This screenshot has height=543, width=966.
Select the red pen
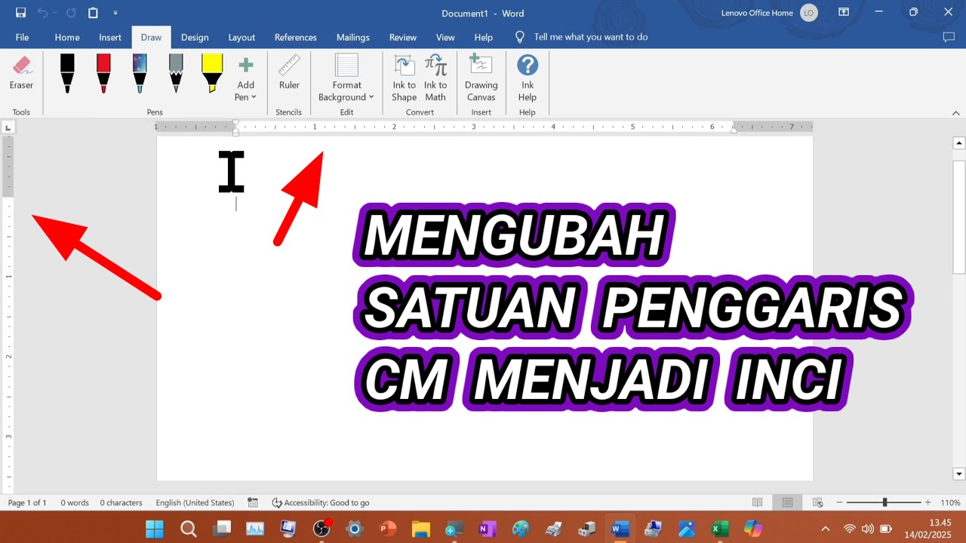(x=103, y=74)
